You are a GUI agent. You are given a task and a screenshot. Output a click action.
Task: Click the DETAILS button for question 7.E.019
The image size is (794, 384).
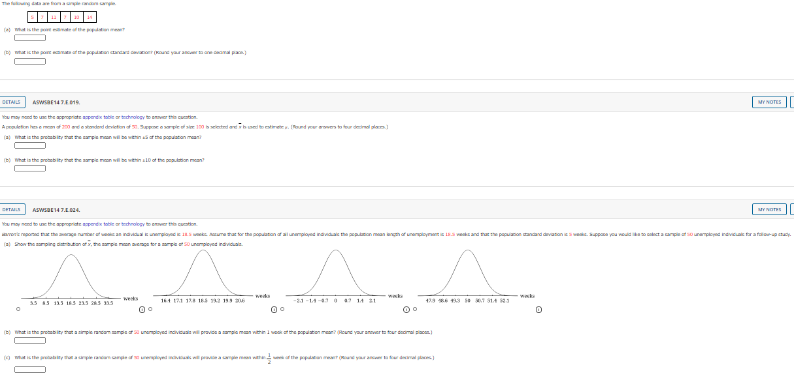(11, 102)
